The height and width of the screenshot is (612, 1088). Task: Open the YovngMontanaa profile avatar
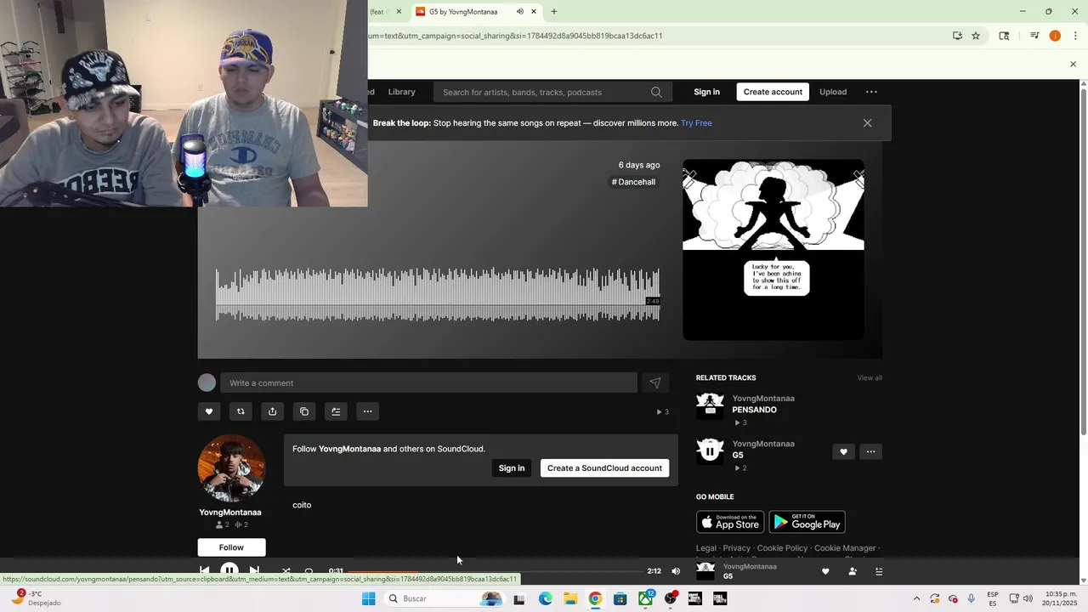coord(231,468)
